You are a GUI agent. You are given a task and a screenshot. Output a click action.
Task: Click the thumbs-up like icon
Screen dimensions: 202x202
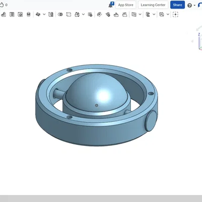click(x=2, y=5)
